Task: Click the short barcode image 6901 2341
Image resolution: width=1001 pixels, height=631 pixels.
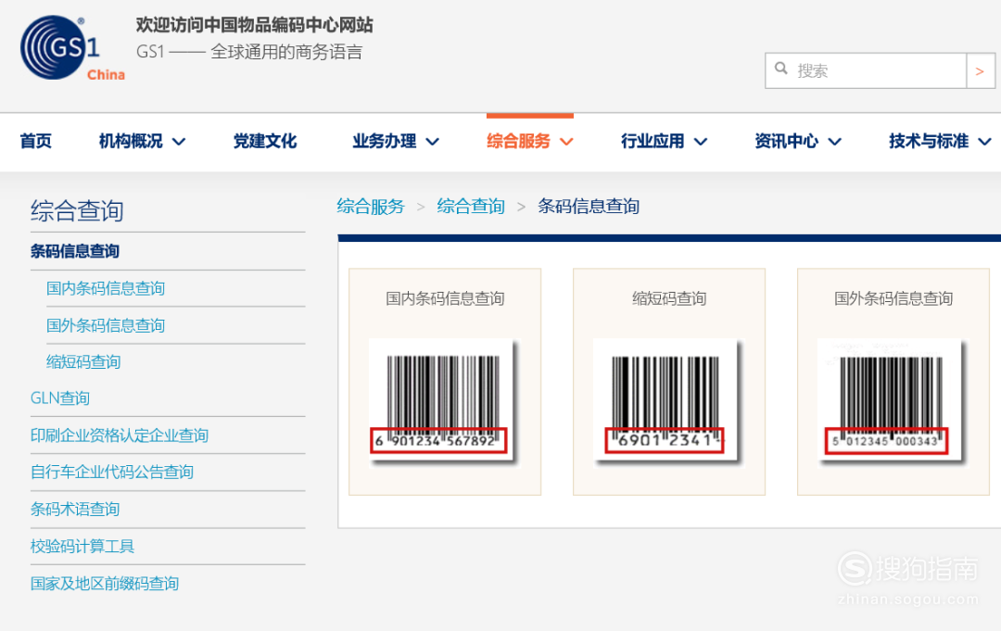Action: point(667,402)
